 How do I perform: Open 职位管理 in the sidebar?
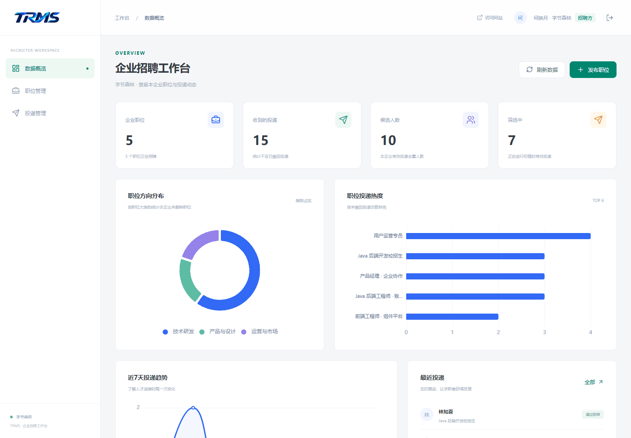pos(50,91)
